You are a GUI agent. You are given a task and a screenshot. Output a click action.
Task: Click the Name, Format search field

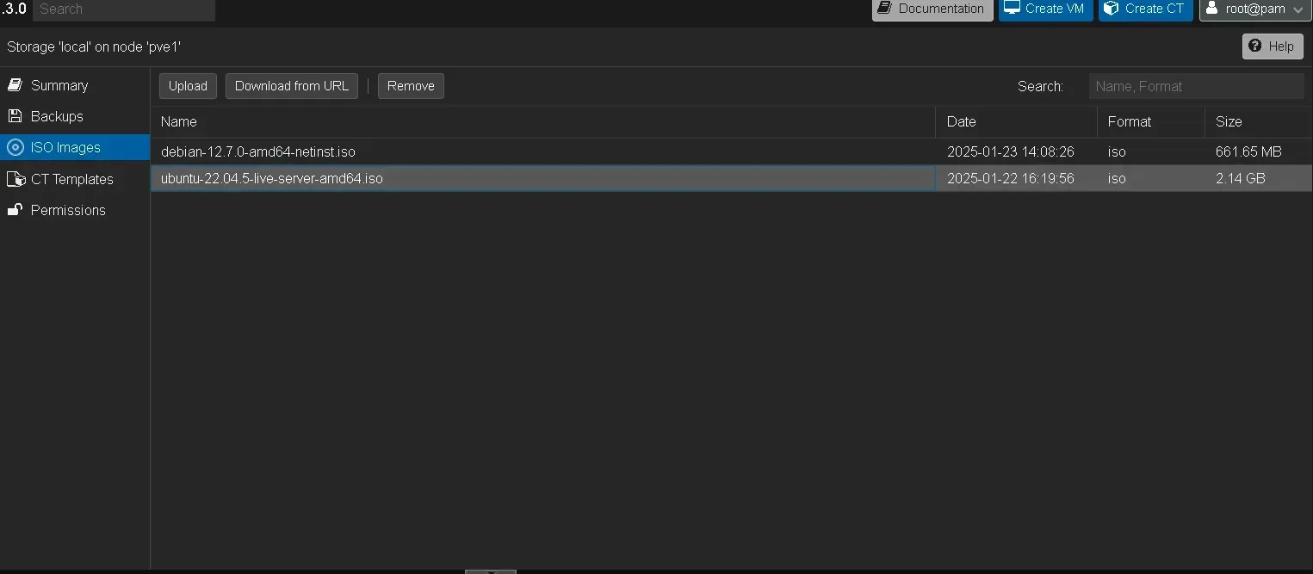click(1197, 86)
